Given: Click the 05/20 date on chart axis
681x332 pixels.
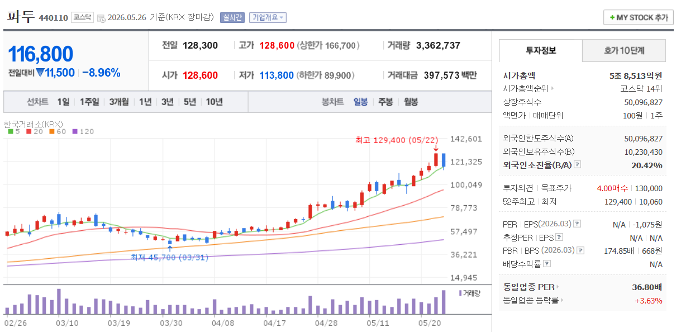Looking at the screenshot, I should [429, 323].
